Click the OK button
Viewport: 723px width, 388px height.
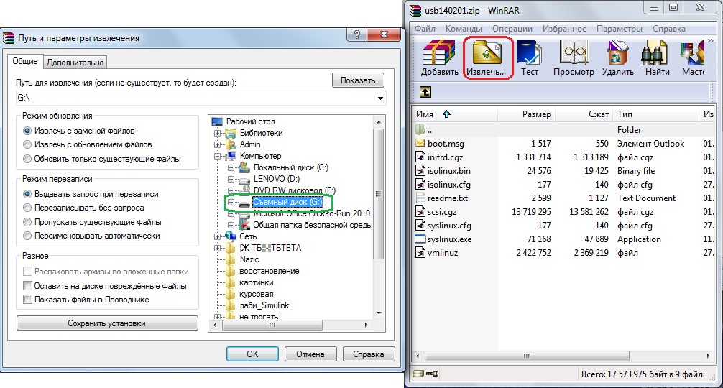pos(252,354)
